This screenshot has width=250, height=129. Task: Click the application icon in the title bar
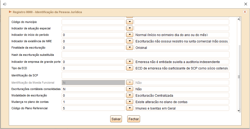click(4, 4)
